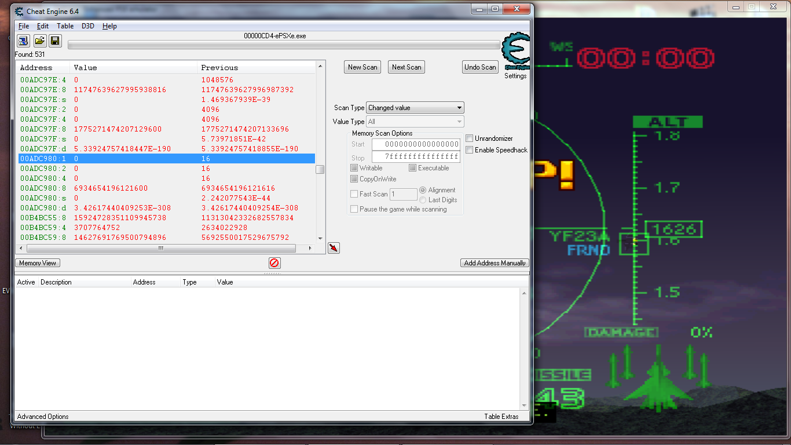Open the Scan Type dropdown
The image size is (791, 445).
point(415,108)
